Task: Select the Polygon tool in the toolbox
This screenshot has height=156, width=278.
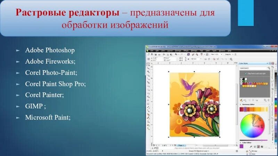Action: (x=148, y=93)
